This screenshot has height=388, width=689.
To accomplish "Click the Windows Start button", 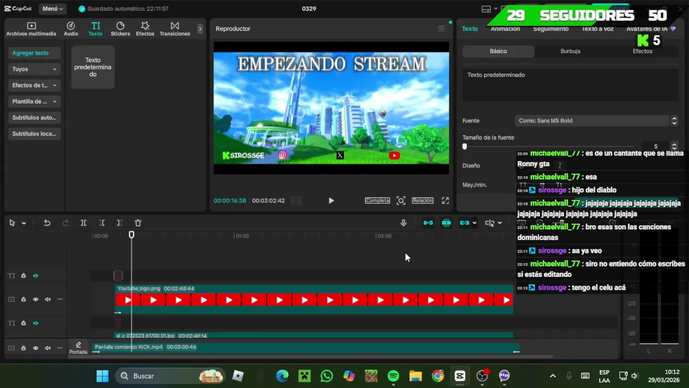I will [102, 376].
